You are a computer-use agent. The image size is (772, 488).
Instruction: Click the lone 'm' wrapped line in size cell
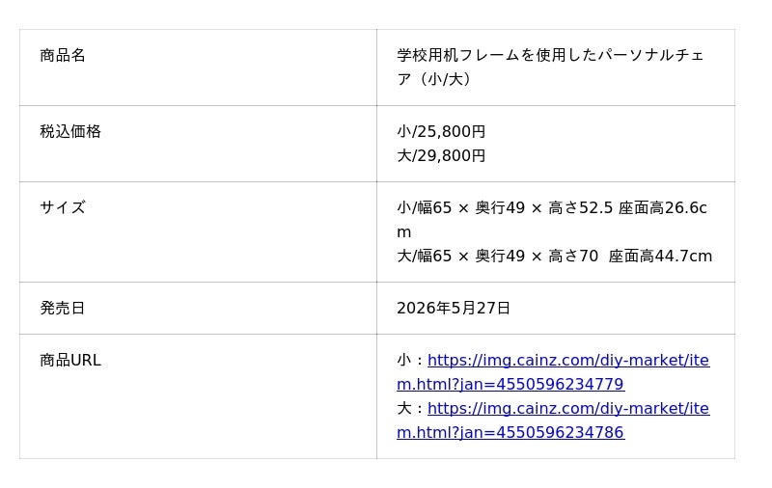[x=403, y=232]
